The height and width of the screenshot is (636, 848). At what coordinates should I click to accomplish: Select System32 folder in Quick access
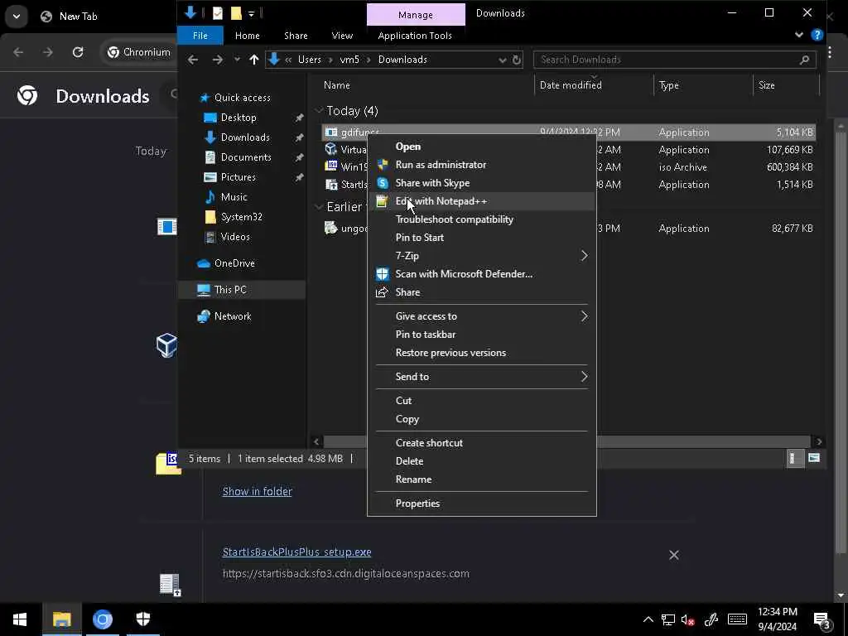point(241,217)
